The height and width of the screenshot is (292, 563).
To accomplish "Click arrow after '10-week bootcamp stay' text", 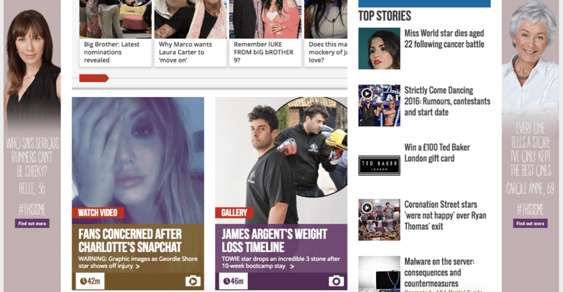I will pos(292,267).
